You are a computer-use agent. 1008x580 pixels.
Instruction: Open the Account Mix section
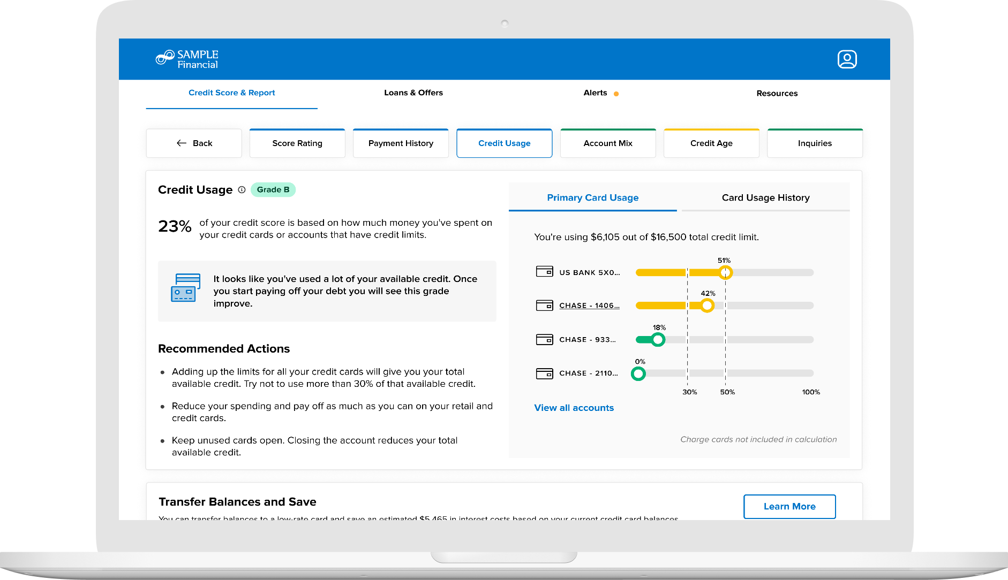coord(608,143)
